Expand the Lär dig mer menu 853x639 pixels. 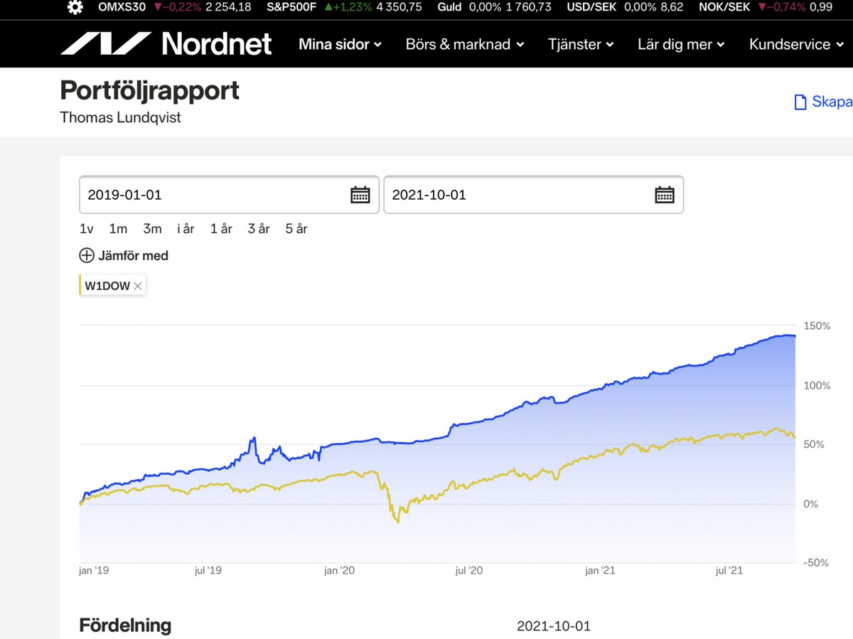pos(681,44)
